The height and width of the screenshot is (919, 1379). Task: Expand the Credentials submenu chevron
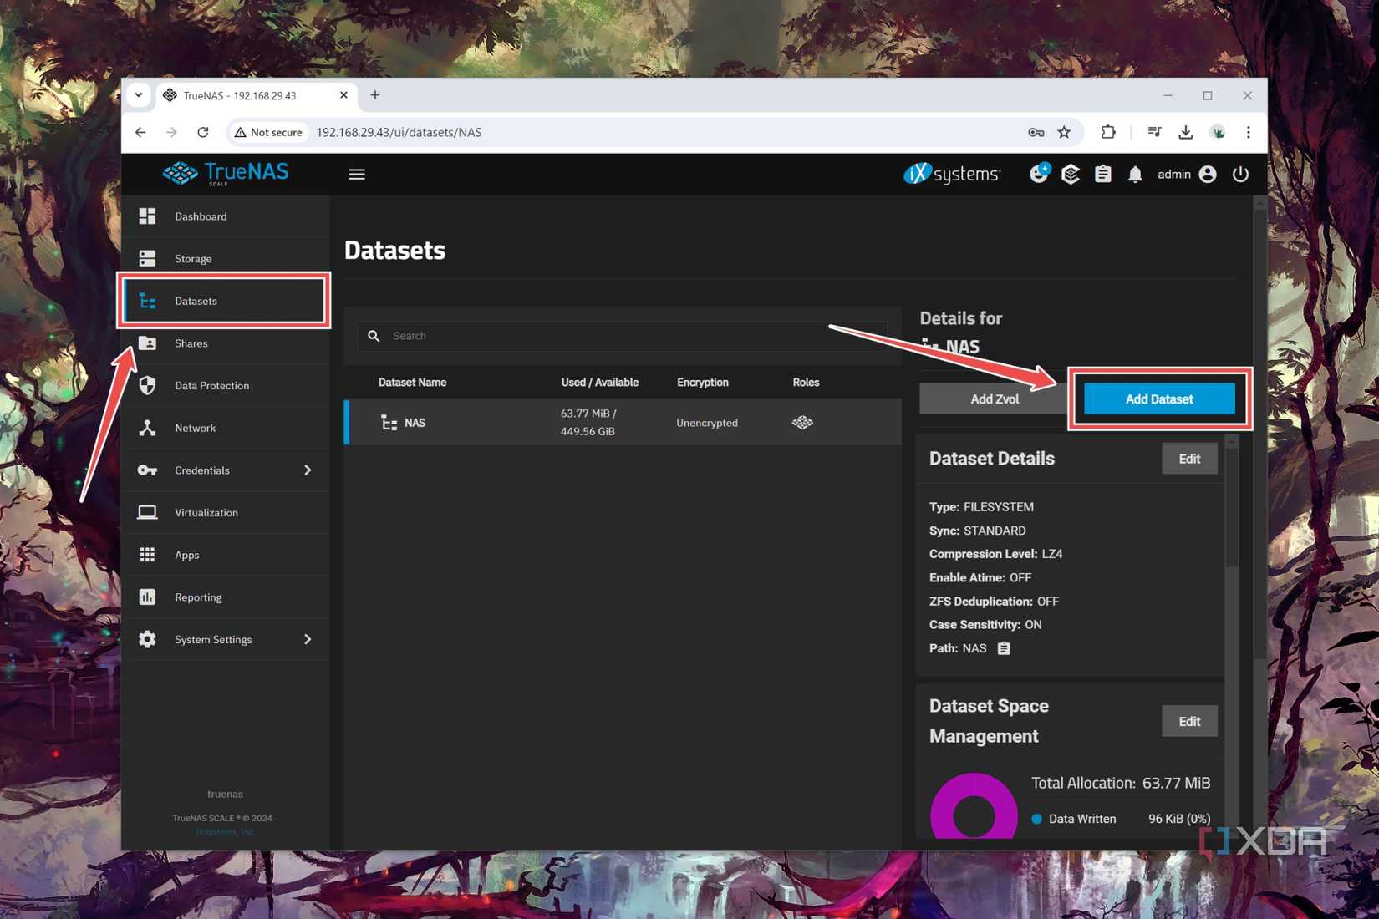(x=308, y=470)
